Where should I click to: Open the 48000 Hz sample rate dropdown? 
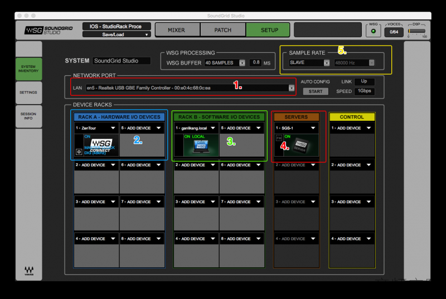354,63
